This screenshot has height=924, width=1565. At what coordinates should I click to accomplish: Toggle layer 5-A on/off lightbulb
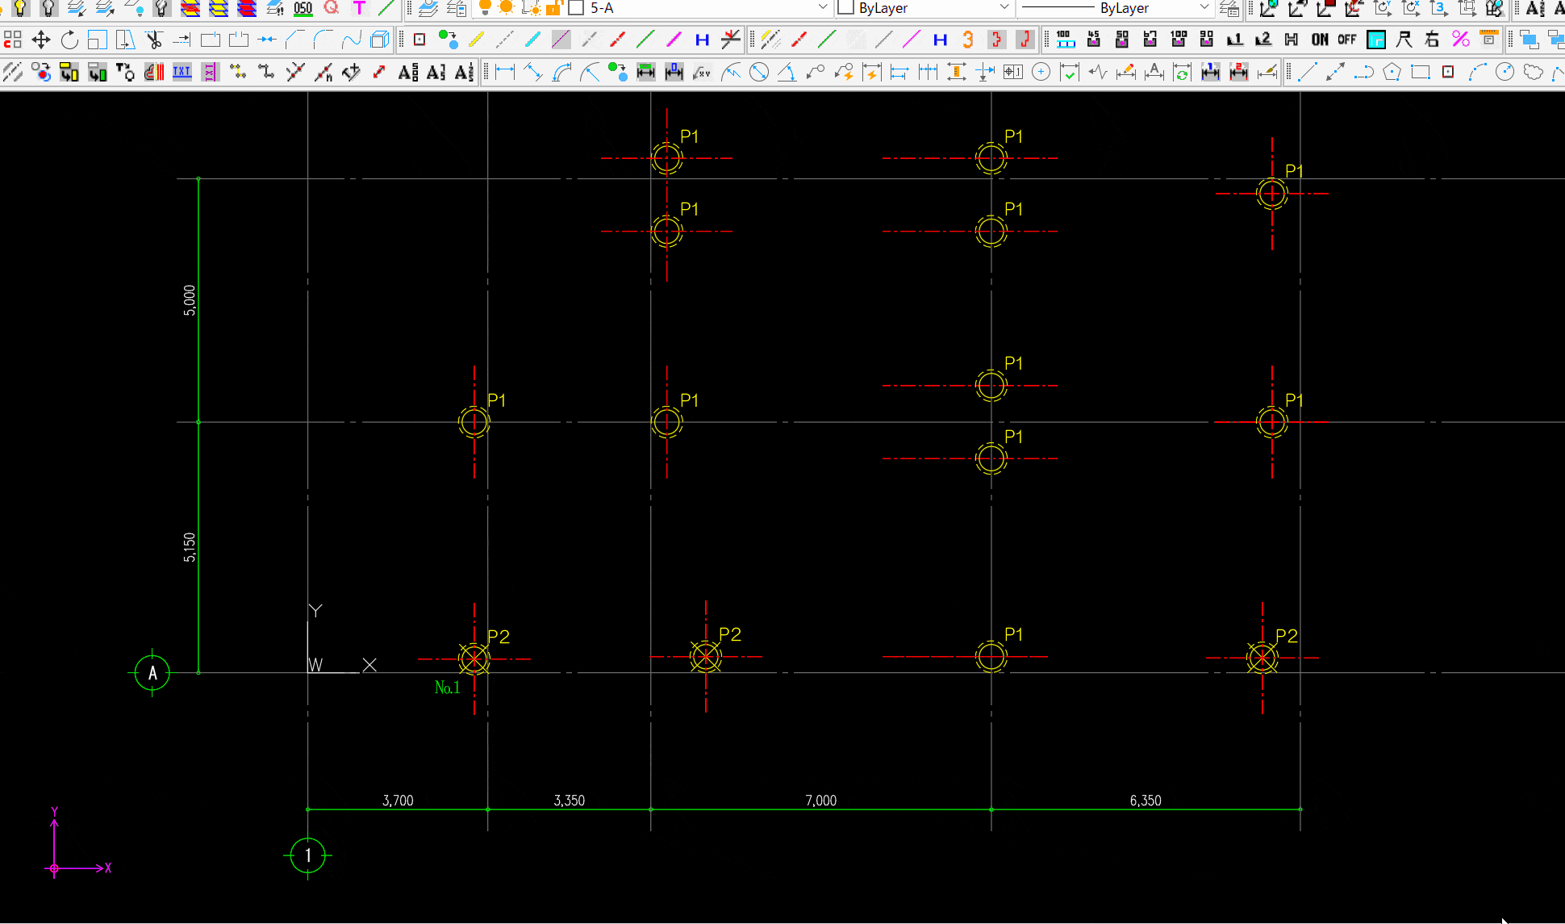485,8
